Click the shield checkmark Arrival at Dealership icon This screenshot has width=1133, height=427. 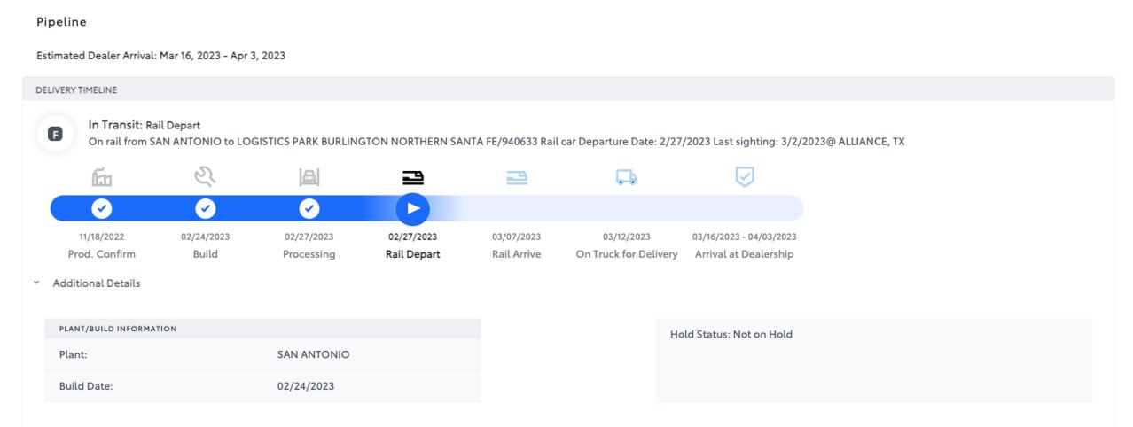pyautogui.click(x=745, y=177)
